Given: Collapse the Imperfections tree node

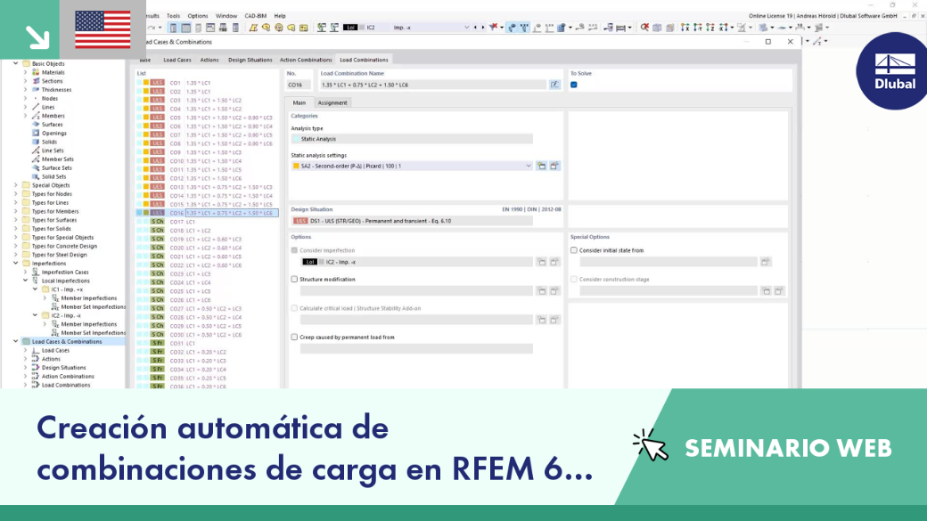Looking at the screenshot, I should point(16,264).
